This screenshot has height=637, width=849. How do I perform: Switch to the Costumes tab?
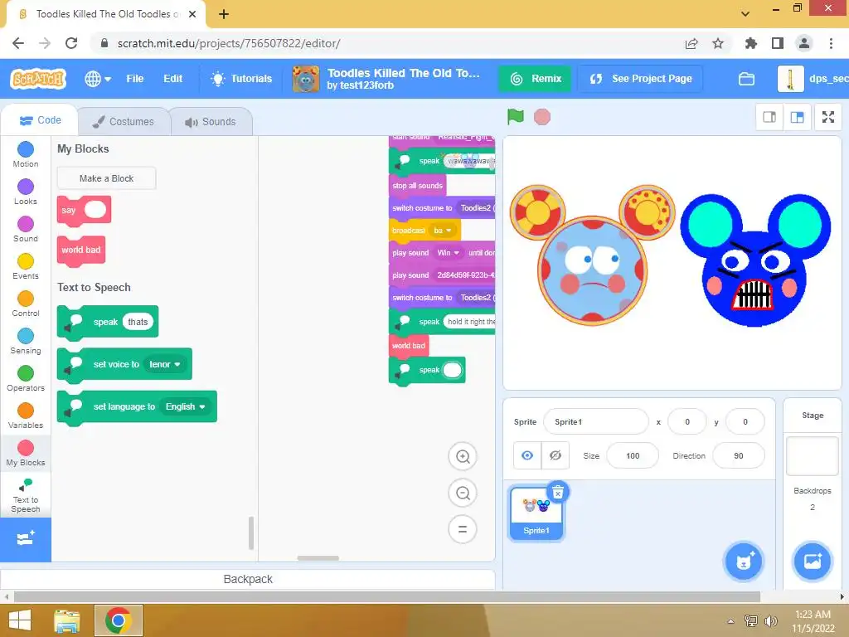pos(124,122)
